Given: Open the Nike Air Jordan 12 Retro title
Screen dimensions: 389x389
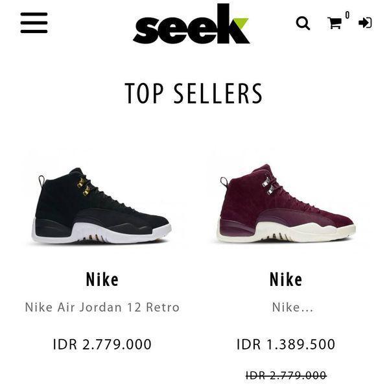Looking at the screenshot, I should coord(102,307).
